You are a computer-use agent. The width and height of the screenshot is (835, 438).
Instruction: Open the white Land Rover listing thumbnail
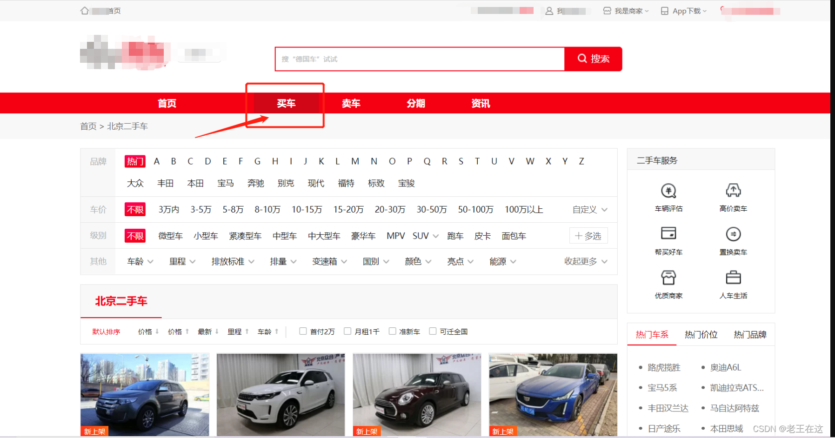point(281,395)
